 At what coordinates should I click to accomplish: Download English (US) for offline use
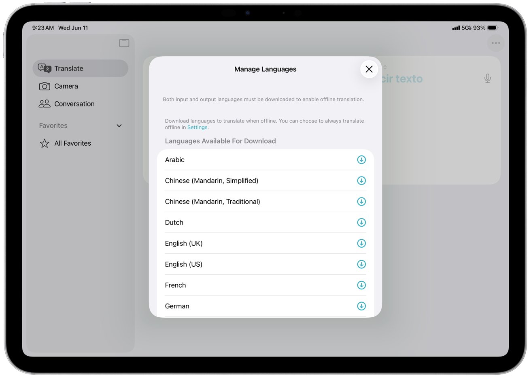361,264
